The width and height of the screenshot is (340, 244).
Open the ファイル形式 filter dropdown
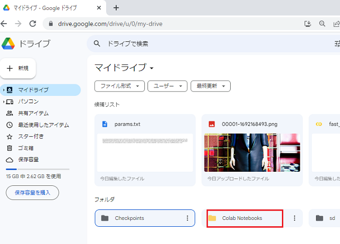[x=119, y=86]
